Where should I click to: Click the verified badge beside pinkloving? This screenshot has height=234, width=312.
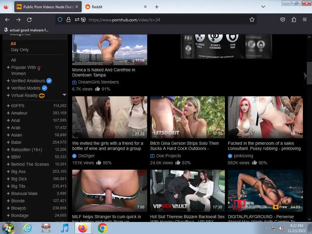tap(230, 156)
